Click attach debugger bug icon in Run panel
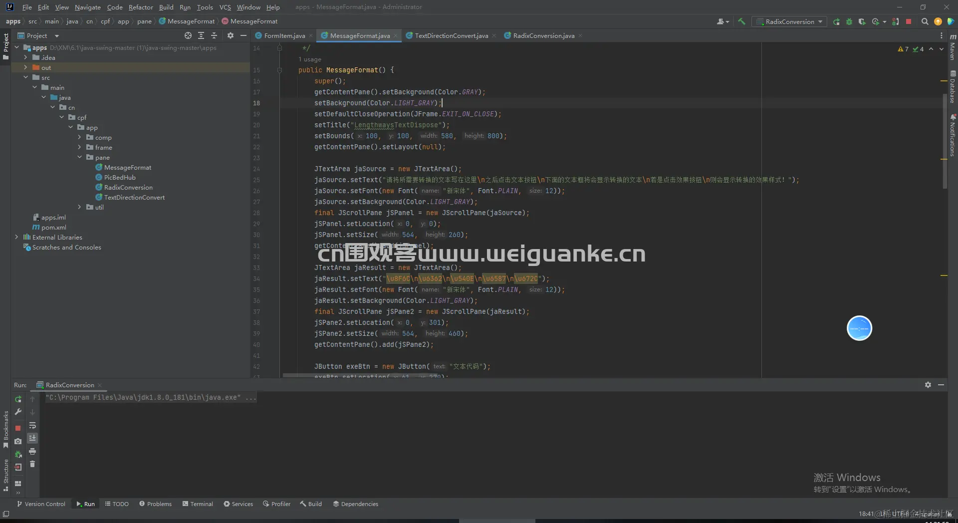 coord(18,454)
